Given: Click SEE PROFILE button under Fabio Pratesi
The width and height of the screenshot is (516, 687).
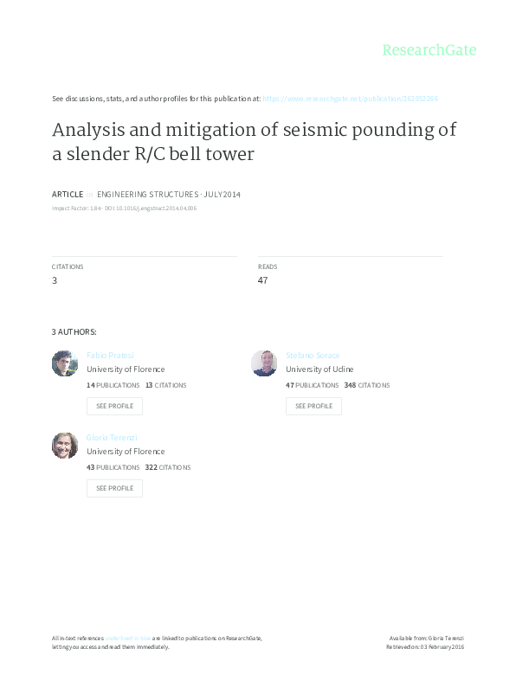Looking at the screenshot, I should 114,406.
